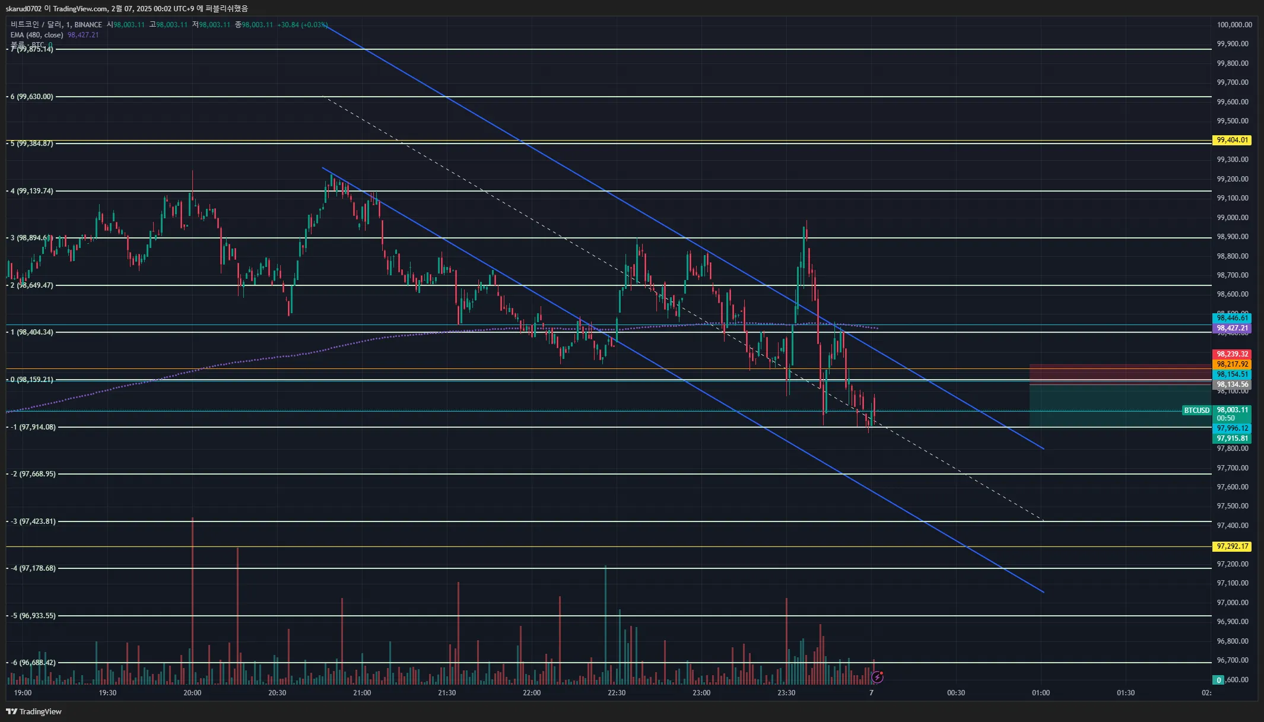Click the 97,500.00 price axis label
This screenshot has height=722, width=1264.
pyautogui.click(x=1233, y=506)
